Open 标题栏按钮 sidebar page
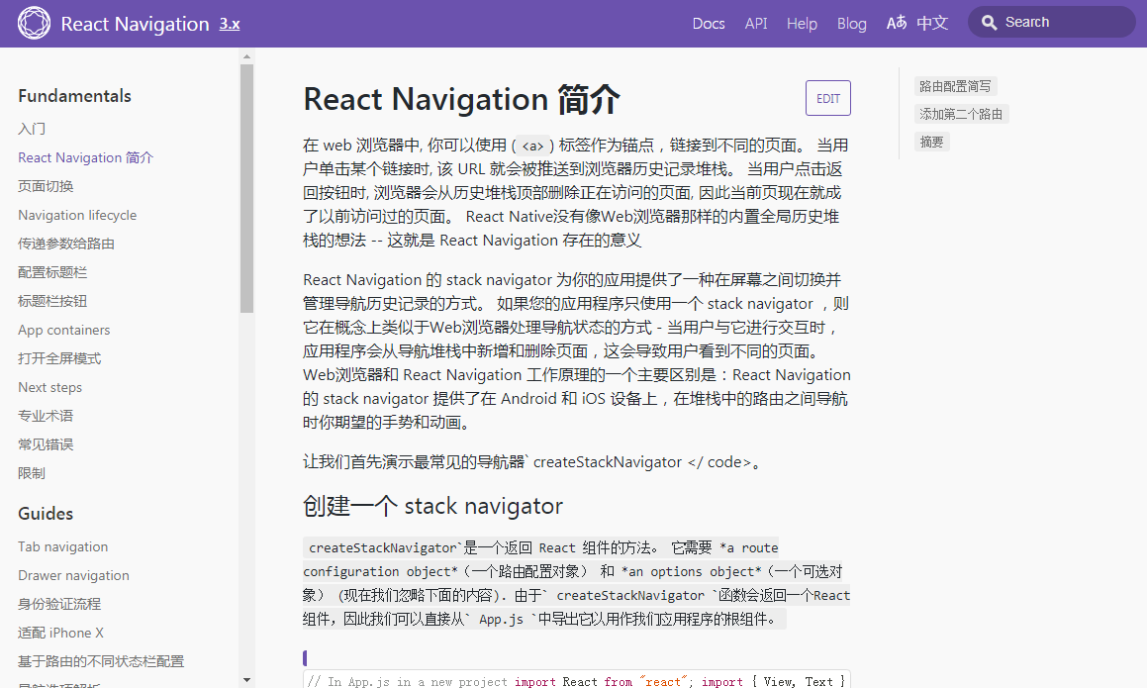 click(52, 301)
